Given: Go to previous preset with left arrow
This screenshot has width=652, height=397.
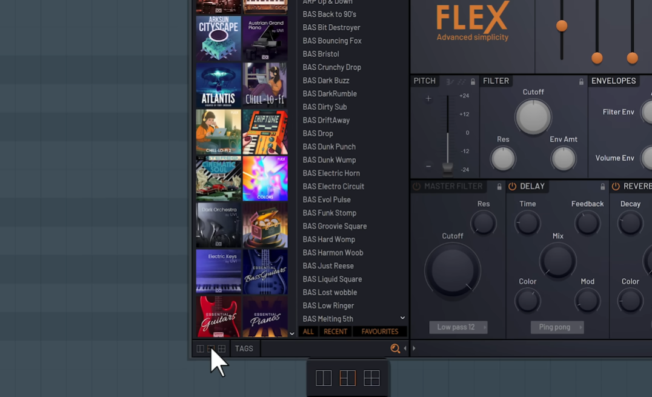Looking at the screenshot, I should click(405, 349).
